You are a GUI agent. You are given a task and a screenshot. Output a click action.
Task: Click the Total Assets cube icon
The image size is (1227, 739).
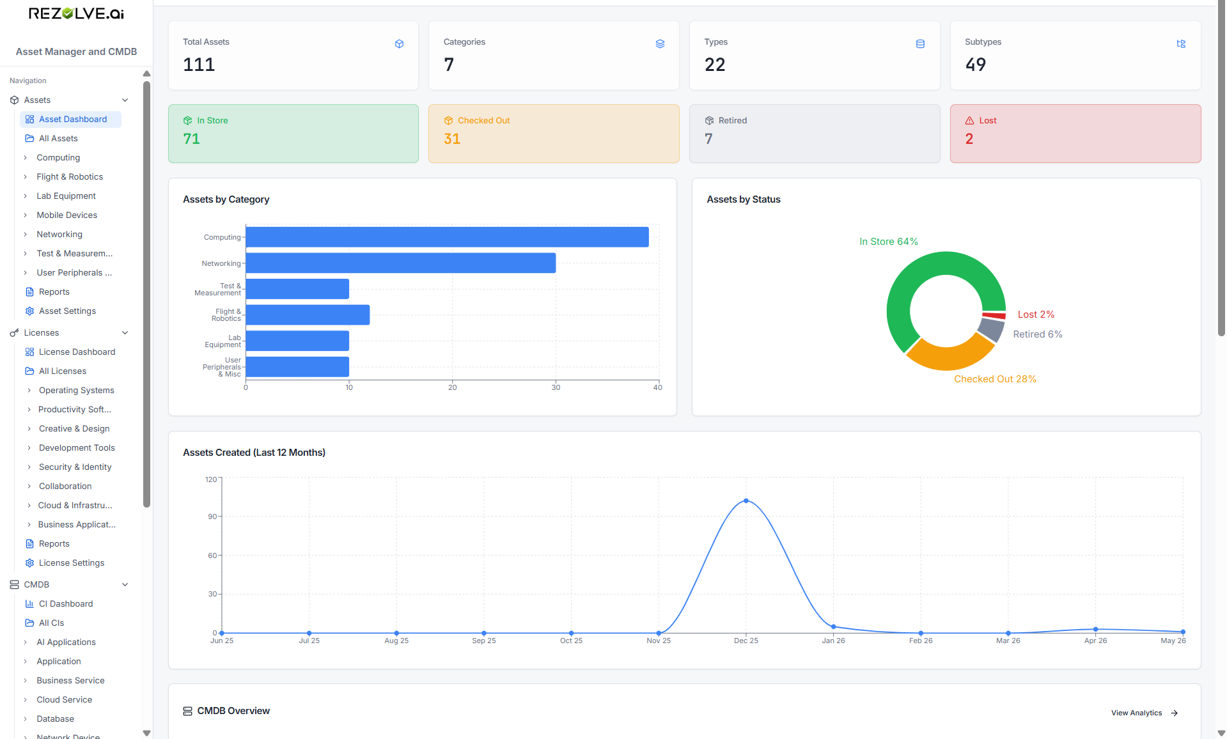point(399,44)
